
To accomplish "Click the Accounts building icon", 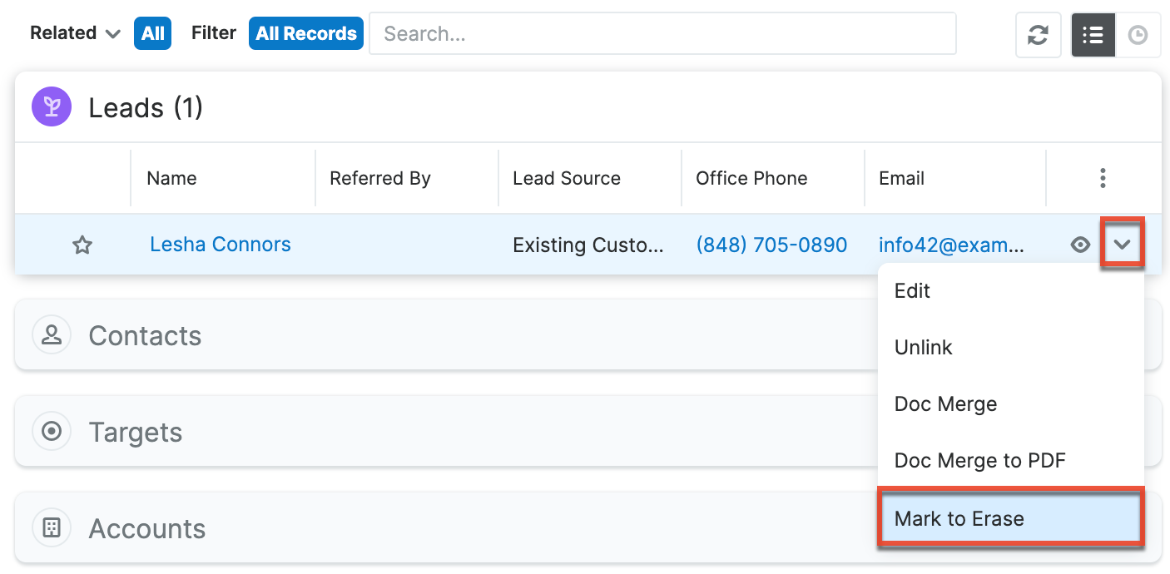I will click(52, 528).
